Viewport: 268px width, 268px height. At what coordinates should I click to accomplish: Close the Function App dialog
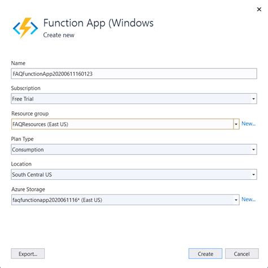point(259,9)
